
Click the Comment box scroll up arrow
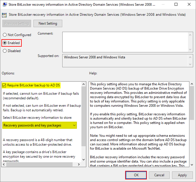tap(190, 35)
